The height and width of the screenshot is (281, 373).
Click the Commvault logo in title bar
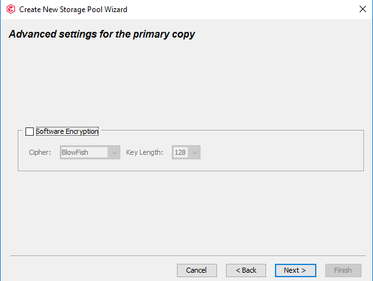(11, 10)
